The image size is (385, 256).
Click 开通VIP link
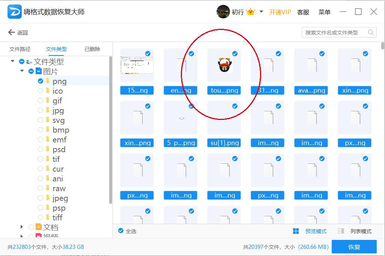(x=280, y=12)
